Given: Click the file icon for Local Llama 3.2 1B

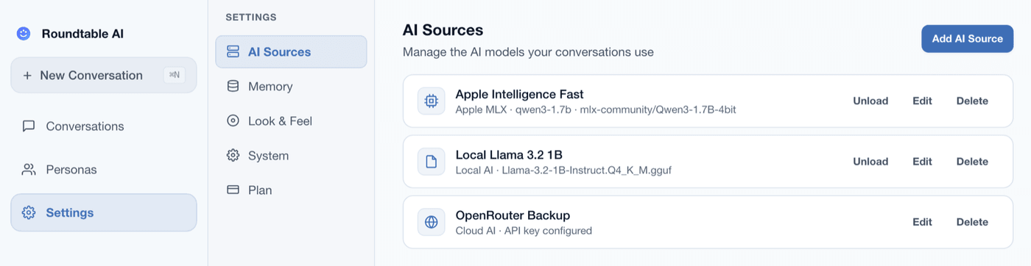Looking at the screenshot, I should (x=432, y=162).
